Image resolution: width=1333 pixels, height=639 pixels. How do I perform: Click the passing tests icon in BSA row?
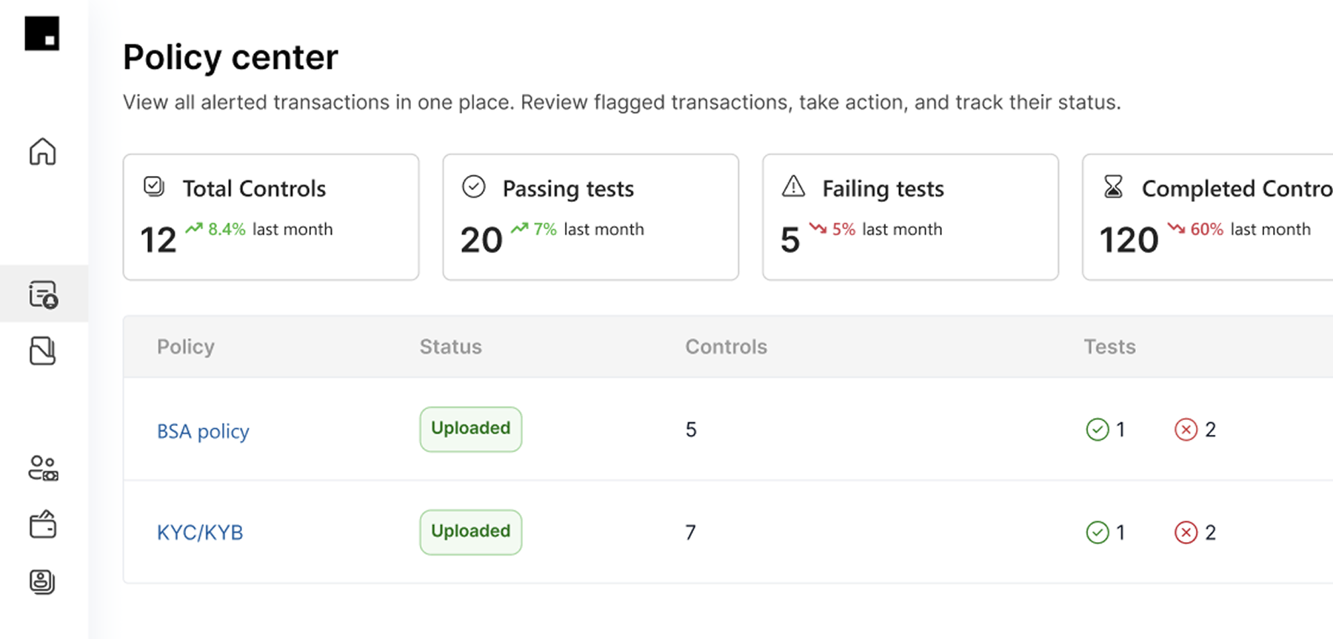point(1097,430)
